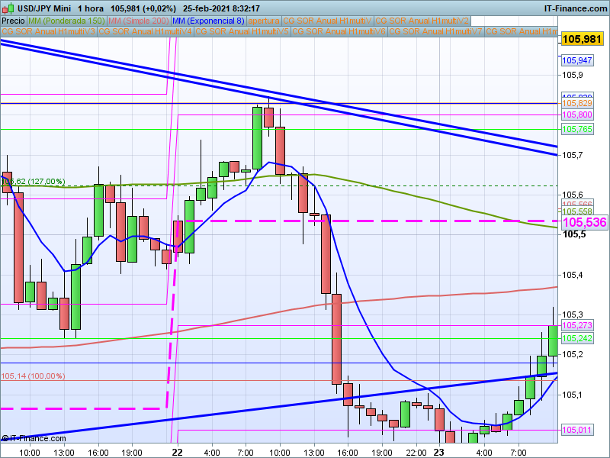Select the blue 105,947 price label
This screenshot has height=458, width=610.
pos(577,60)
